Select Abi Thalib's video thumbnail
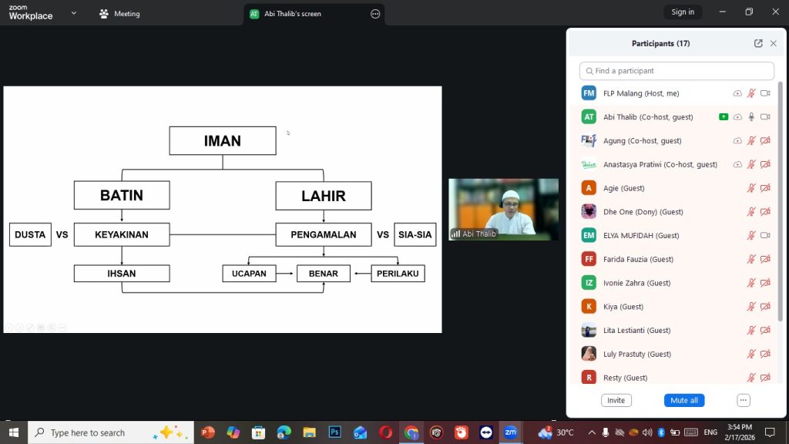The image size is (789, 444). click(x=503, y=210)
